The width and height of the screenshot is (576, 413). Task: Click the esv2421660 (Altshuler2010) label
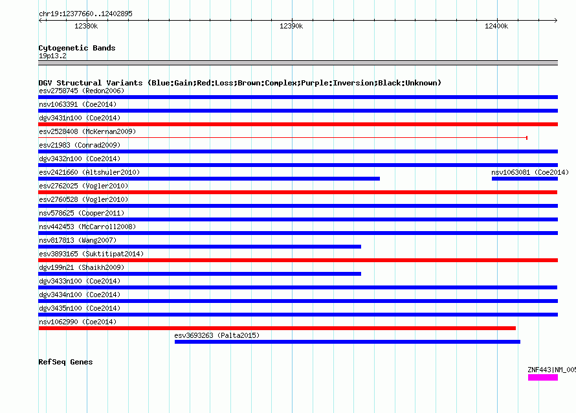click(x=89, y=172)
